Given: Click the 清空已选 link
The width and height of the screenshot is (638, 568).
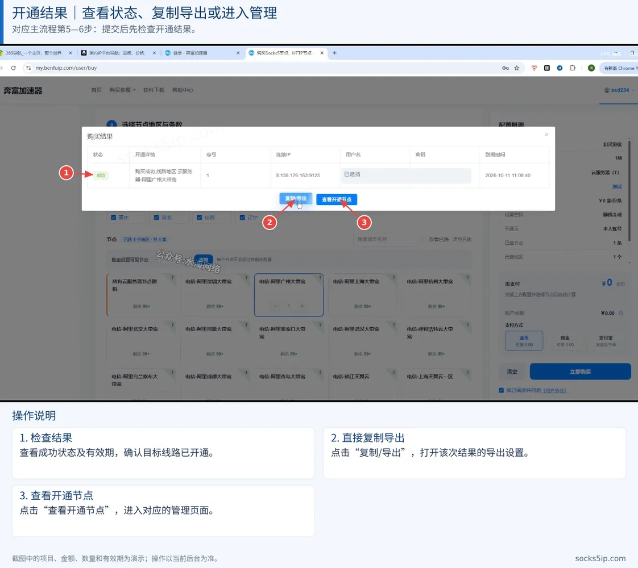Looking at the screenshot, I should (462, 239).
